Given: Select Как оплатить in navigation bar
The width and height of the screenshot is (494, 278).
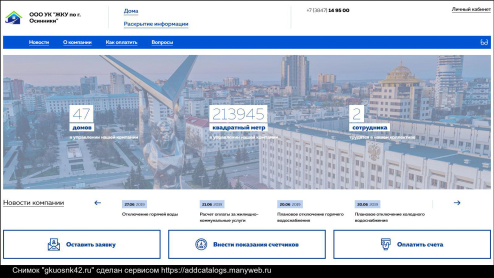Looking at the screenshot, I should [x=121, y=42].
